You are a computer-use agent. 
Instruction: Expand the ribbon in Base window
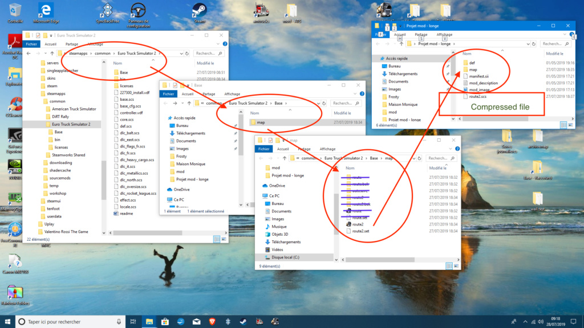(x=355, y=94)
